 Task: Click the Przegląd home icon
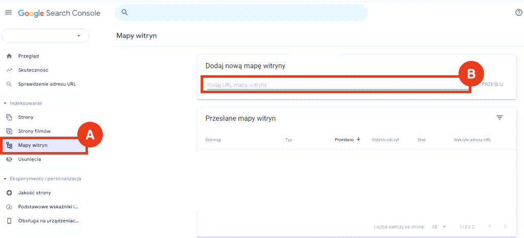pos(9,56)
